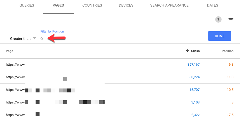240x120 pixels.
Task: Sort table by Position column header
Action: coord(228,51)
